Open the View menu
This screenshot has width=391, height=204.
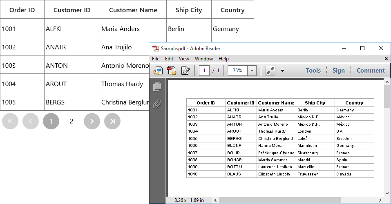[184, 58]
